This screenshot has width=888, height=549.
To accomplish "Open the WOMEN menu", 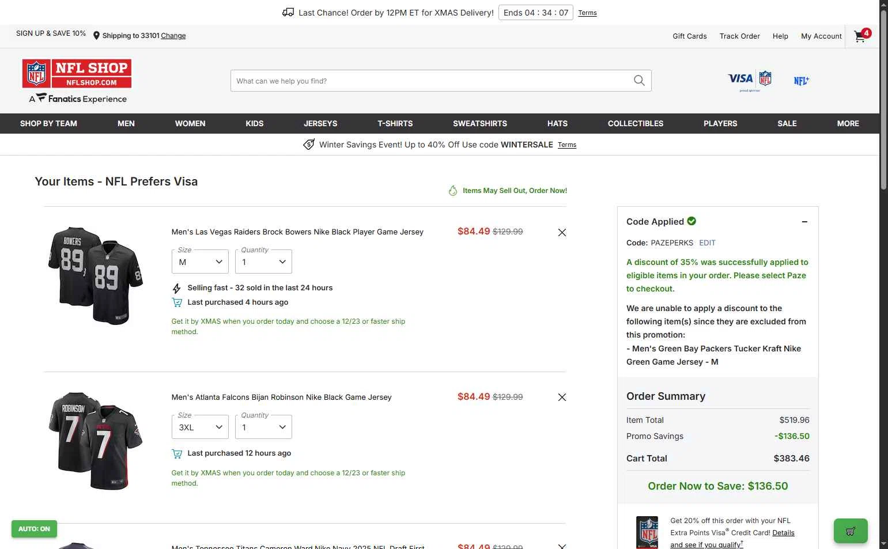I will (190, 123).
